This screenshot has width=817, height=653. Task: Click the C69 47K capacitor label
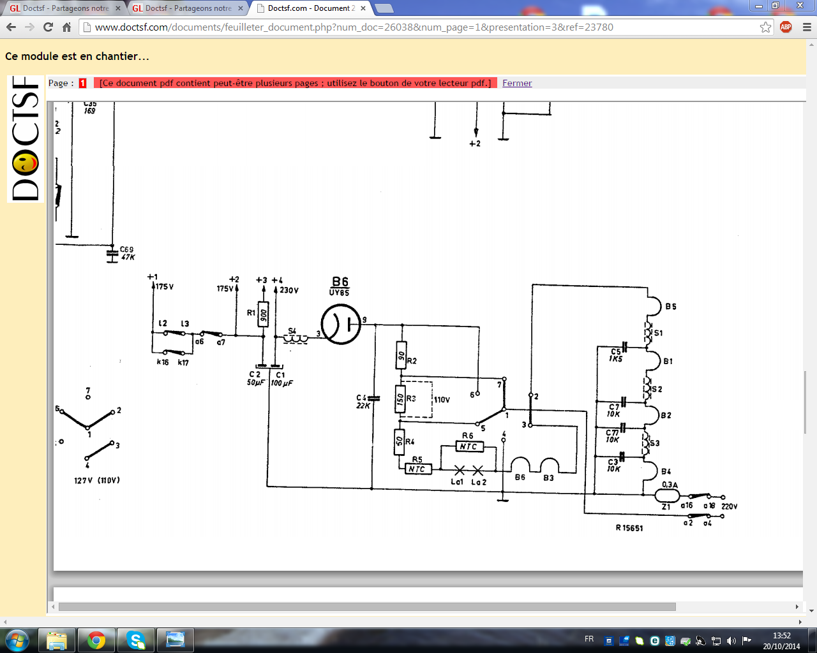coord(127,253)
